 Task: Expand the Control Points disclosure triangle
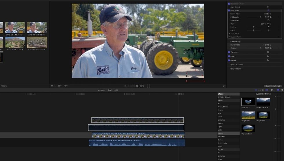(x=229, y=37)
